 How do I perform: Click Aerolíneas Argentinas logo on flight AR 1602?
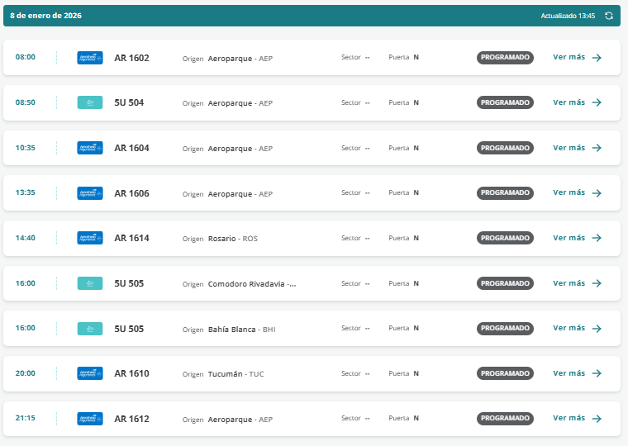tap(89, 58)
